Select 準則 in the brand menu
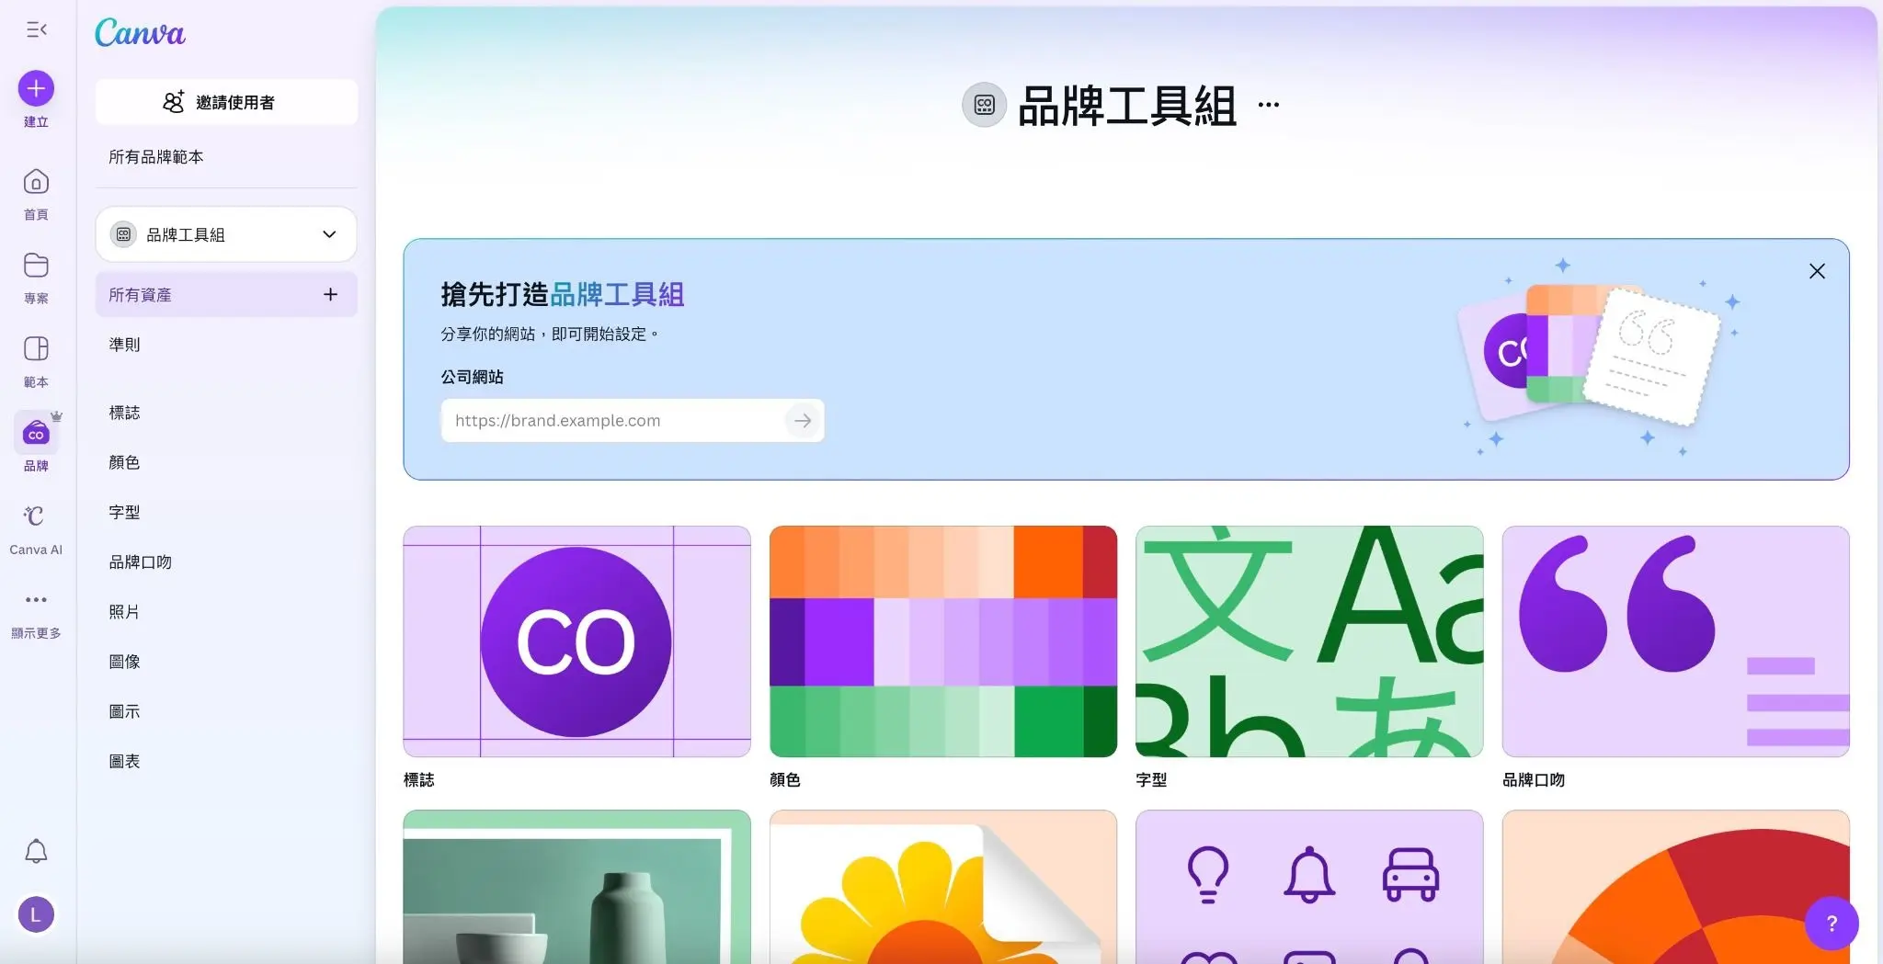The image size is (1883, 964). 125,345
